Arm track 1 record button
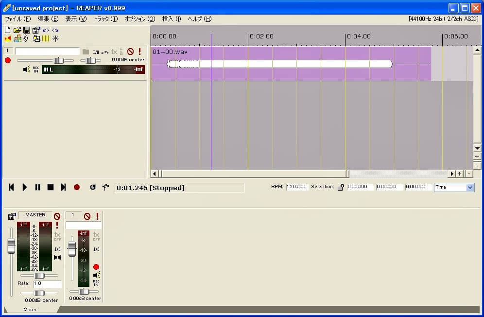Image resolution: width=484 pixels, height=317 pixels. pyautogui.click(x=8, y=60)
